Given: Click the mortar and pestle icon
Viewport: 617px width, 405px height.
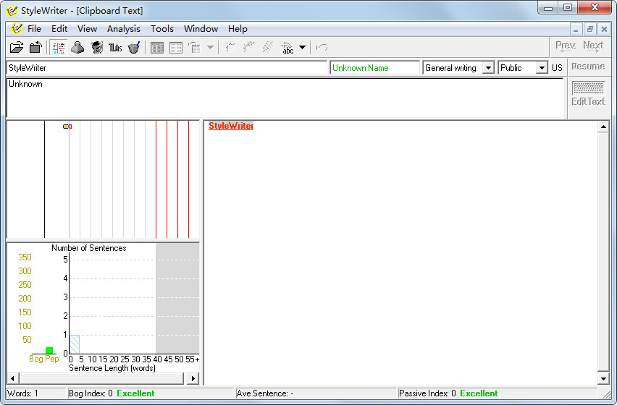Looking at the screenshot, I should (x=134, y=47).
